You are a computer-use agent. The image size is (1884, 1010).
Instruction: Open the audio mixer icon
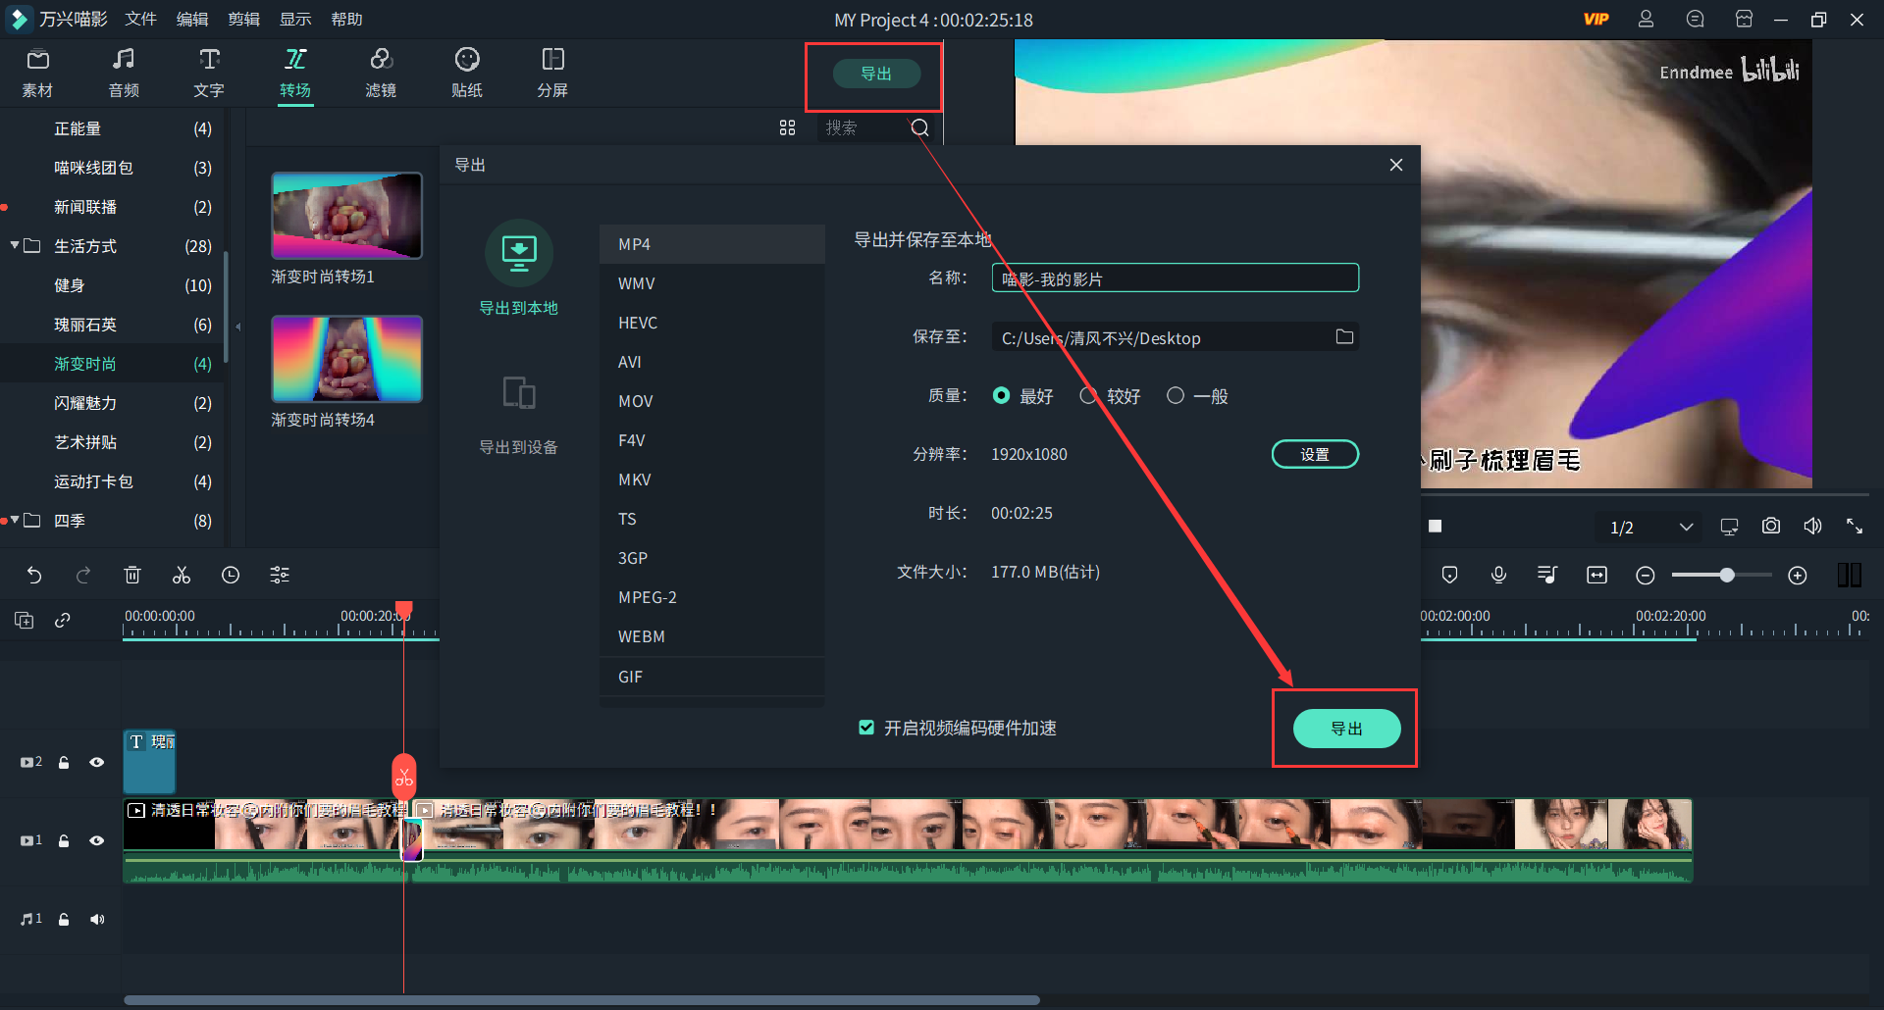tap(1546, 575)
